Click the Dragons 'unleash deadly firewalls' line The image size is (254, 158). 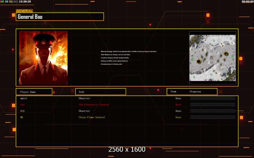click(x=115, y=58)
